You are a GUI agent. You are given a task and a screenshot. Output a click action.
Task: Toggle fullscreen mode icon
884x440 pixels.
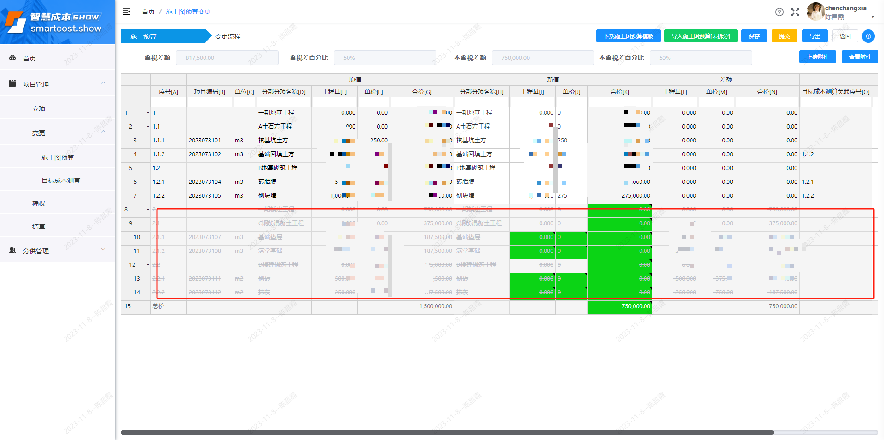[795, 12]
